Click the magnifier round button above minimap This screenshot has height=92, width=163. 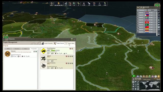coord(156,76)
